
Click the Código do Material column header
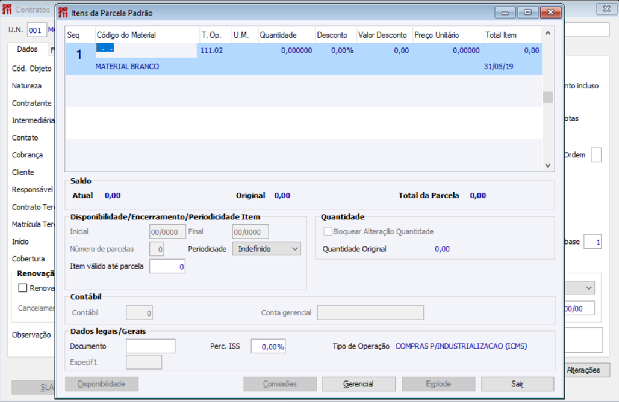point(148,35)
